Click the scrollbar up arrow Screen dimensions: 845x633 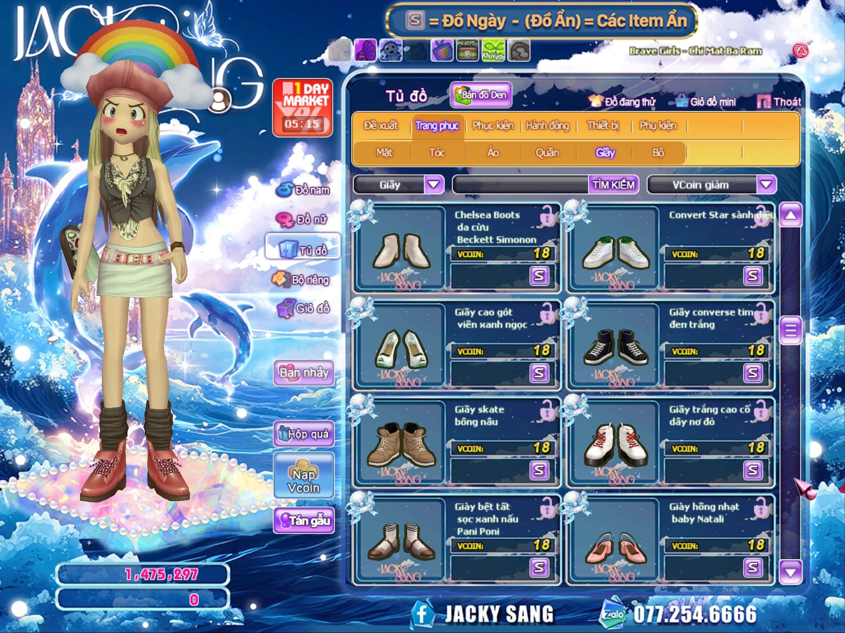click(790, 215)
